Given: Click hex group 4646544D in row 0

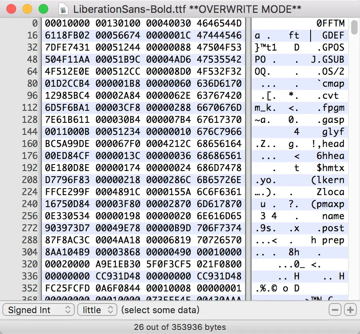Looking at the screenshot, I should click(x=219, y=23).
